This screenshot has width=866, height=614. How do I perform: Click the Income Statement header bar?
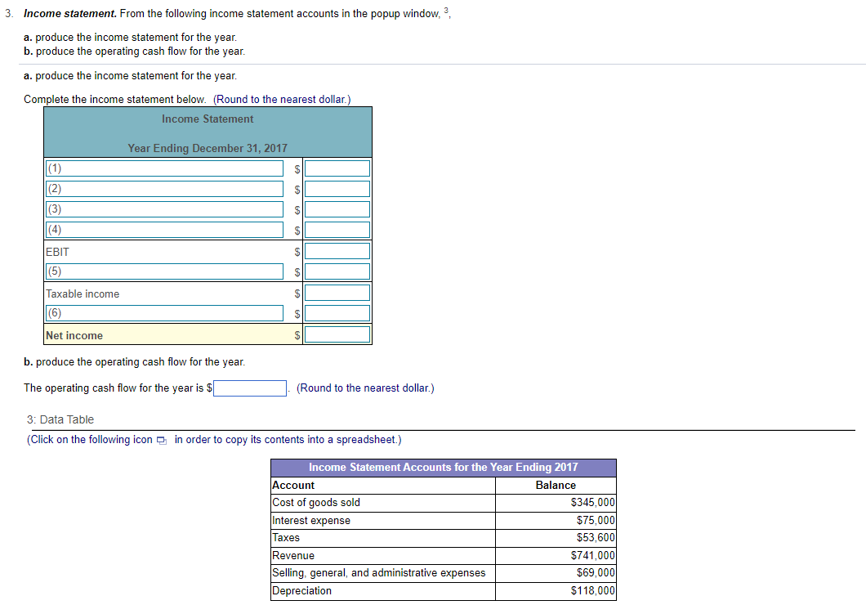click(208, 119)
